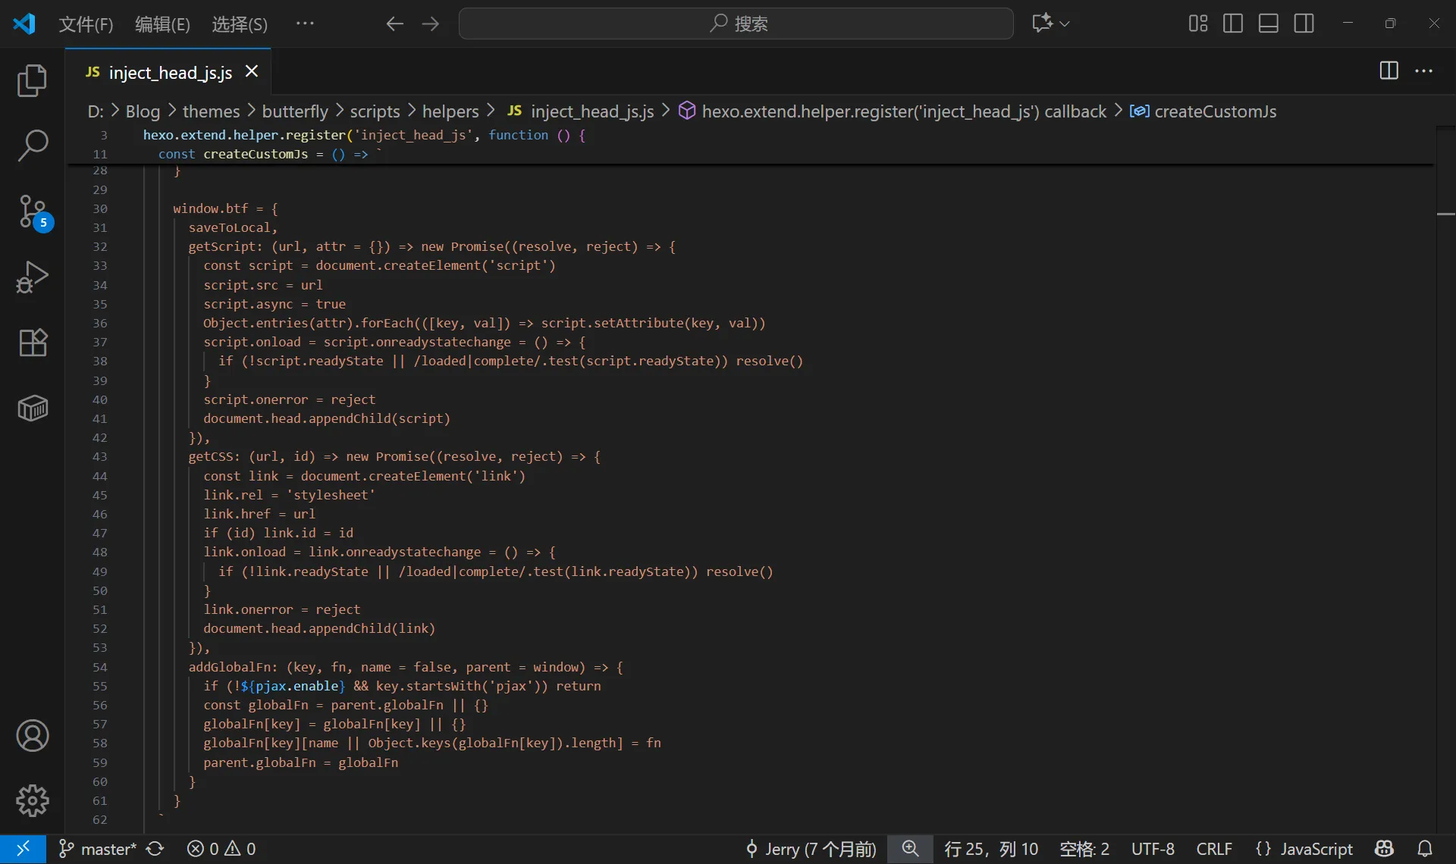Screen dimensions: 1456x864
Task: Open the Extensions view
Action: tap(32, 343)
